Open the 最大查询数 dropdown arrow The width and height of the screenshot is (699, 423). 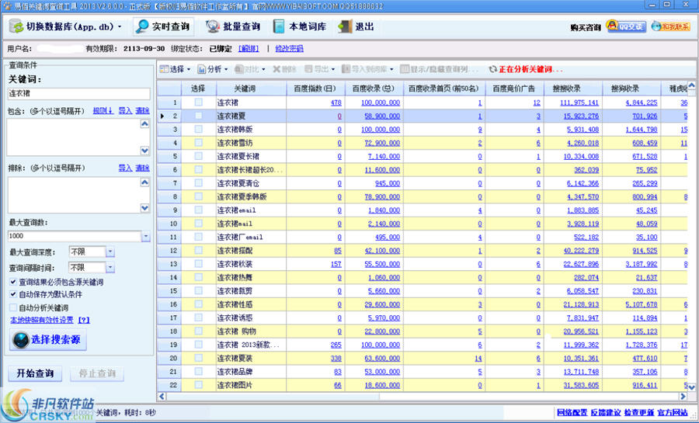point(146,237)
